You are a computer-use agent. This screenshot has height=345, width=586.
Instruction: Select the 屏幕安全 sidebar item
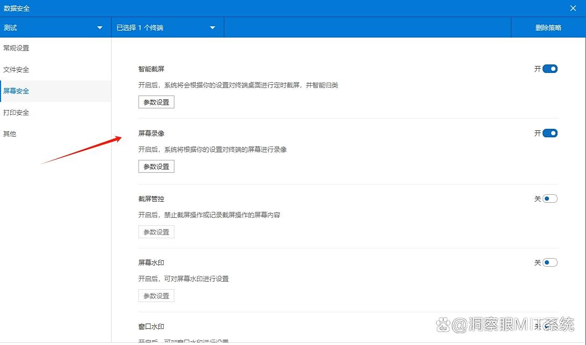[17, 91]
